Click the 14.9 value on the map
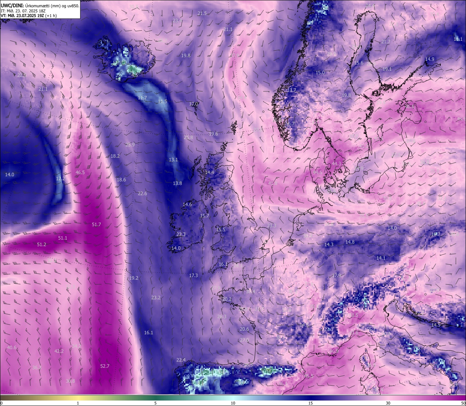The height and width of the screenshot is (406, 466). [430, 59]
